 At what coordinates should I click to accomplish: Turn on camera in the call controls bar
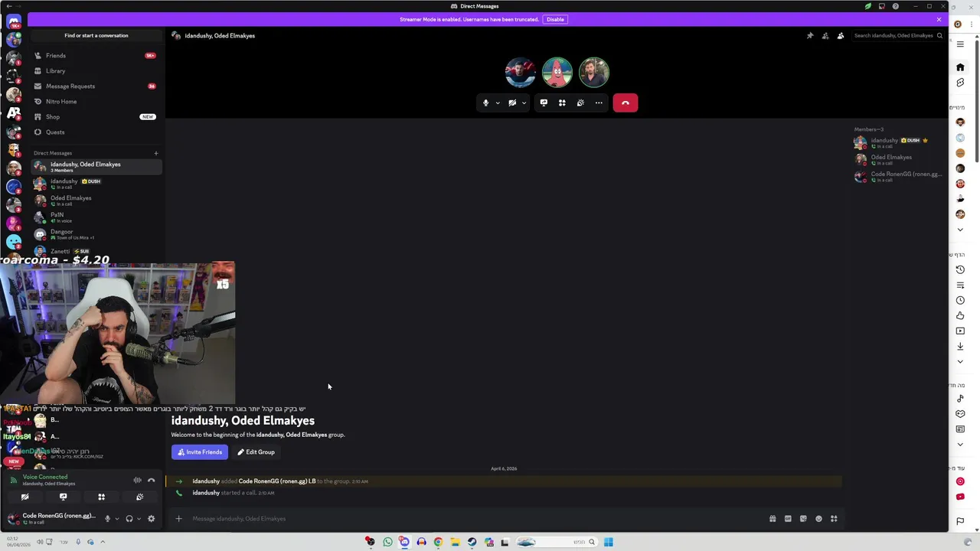click(512, 103)
